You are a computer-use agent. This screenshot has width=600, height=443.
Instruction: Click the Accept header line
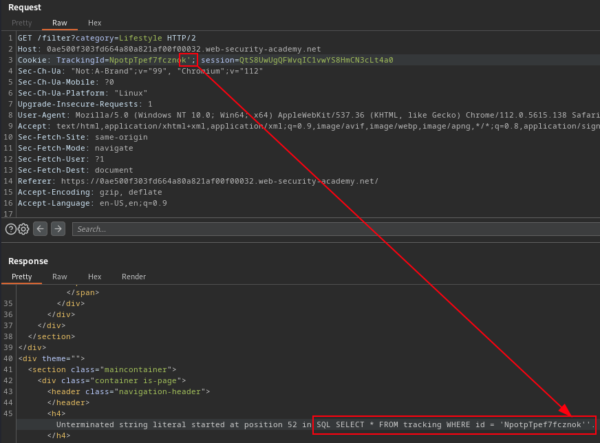point(308,127)
